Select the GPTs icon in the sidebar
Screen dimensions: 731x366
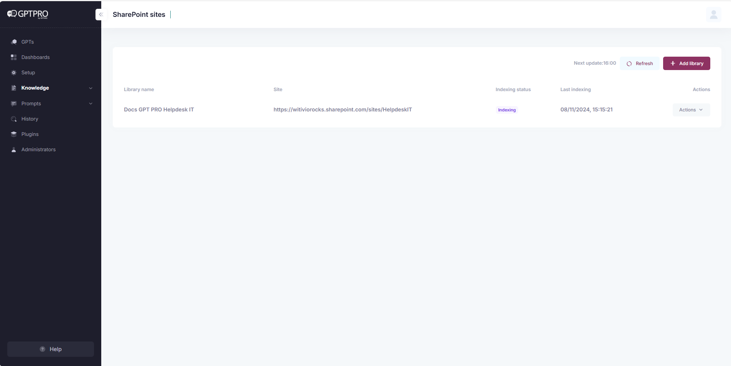[13, 42]
